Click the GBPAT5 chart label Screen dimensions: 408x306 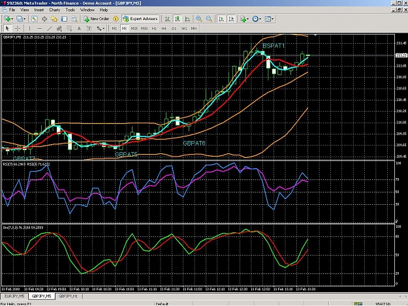point(126,155)
